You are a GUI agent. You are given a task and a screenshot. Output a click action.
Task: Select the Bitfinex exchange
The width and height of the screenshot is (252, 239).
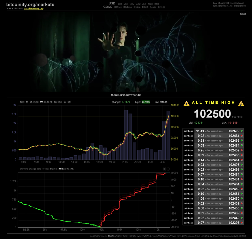click(x=118, y=7)
